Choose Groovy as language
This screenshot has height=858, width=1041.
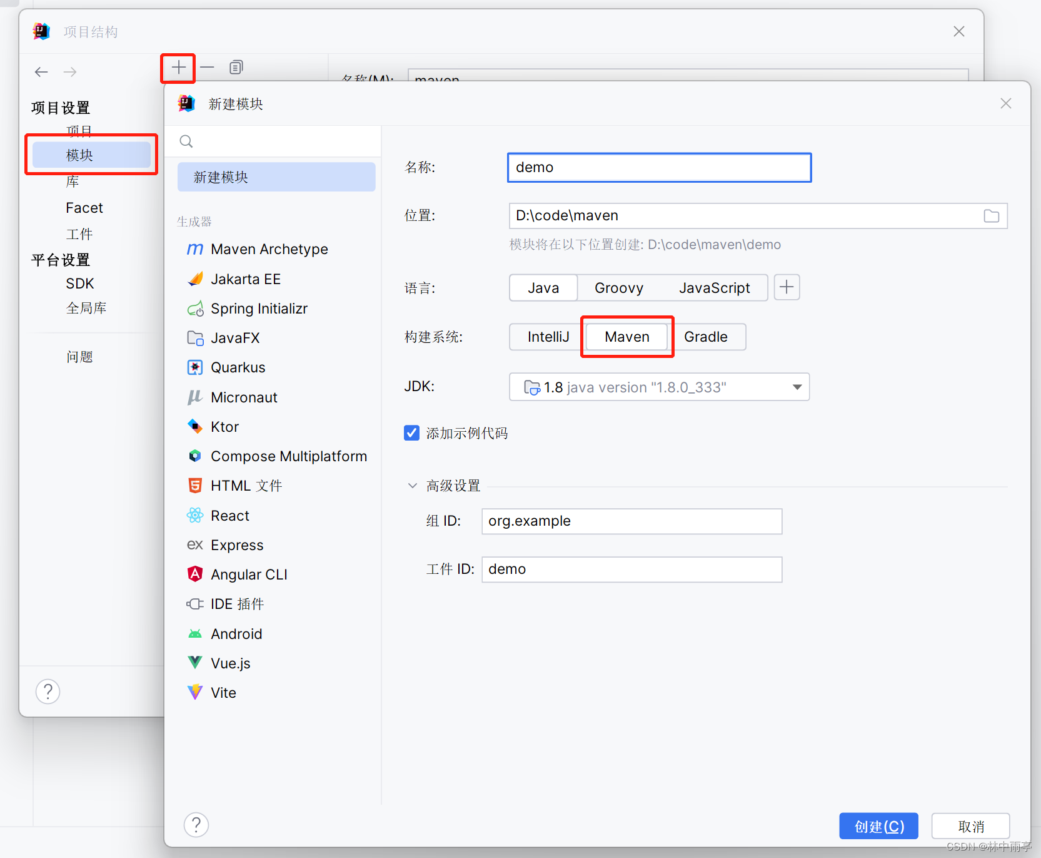[619, 288]
